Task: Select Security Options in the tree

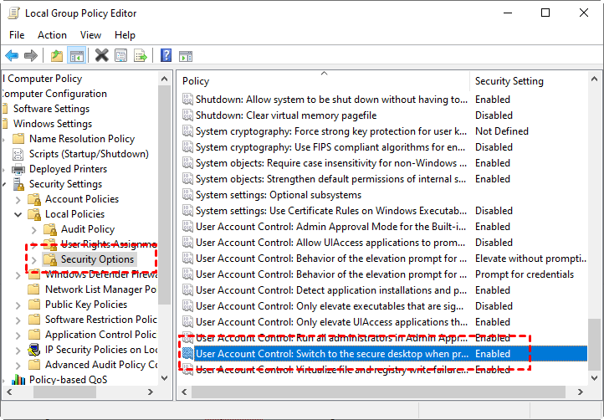Action: (97, 259)
